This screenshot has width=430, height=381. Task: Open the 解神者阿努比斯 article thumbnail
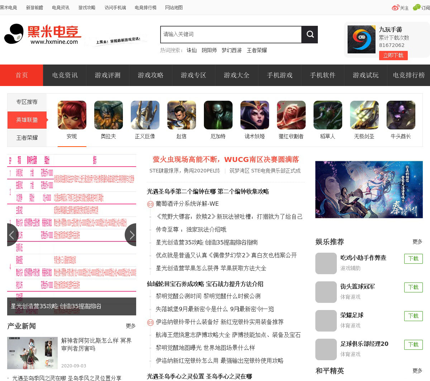pos(32,353)
